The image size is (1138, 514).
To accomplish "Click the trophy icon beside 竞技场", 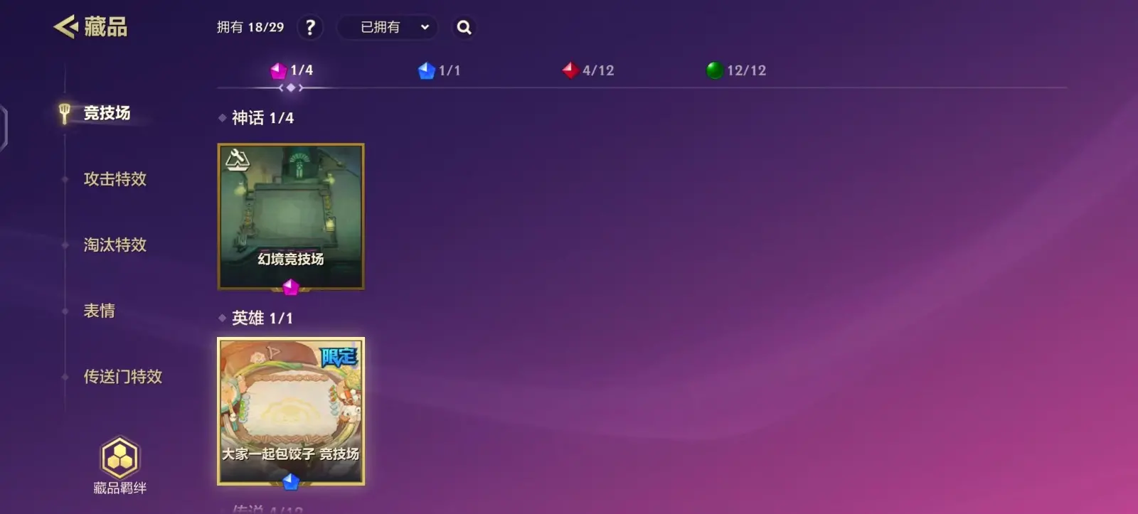I will [65, 113].
